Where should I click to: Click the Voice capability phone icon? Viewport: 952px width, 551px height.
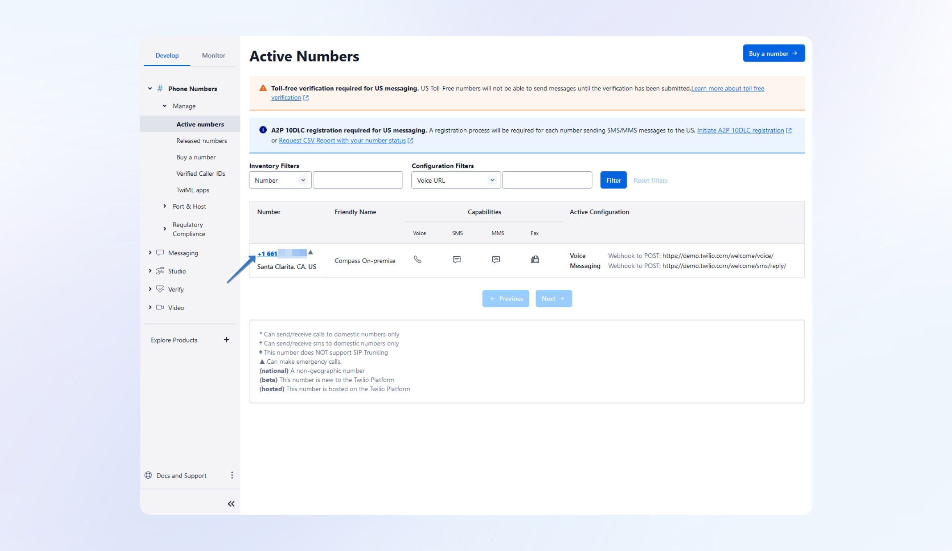417,259
